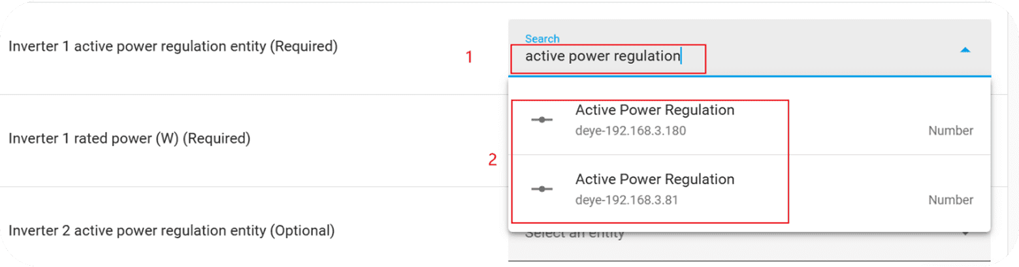Screen dimensions: 1019x267
Task: Click 'Number' label on the 192.168.3.81 row
Action: 950,200
